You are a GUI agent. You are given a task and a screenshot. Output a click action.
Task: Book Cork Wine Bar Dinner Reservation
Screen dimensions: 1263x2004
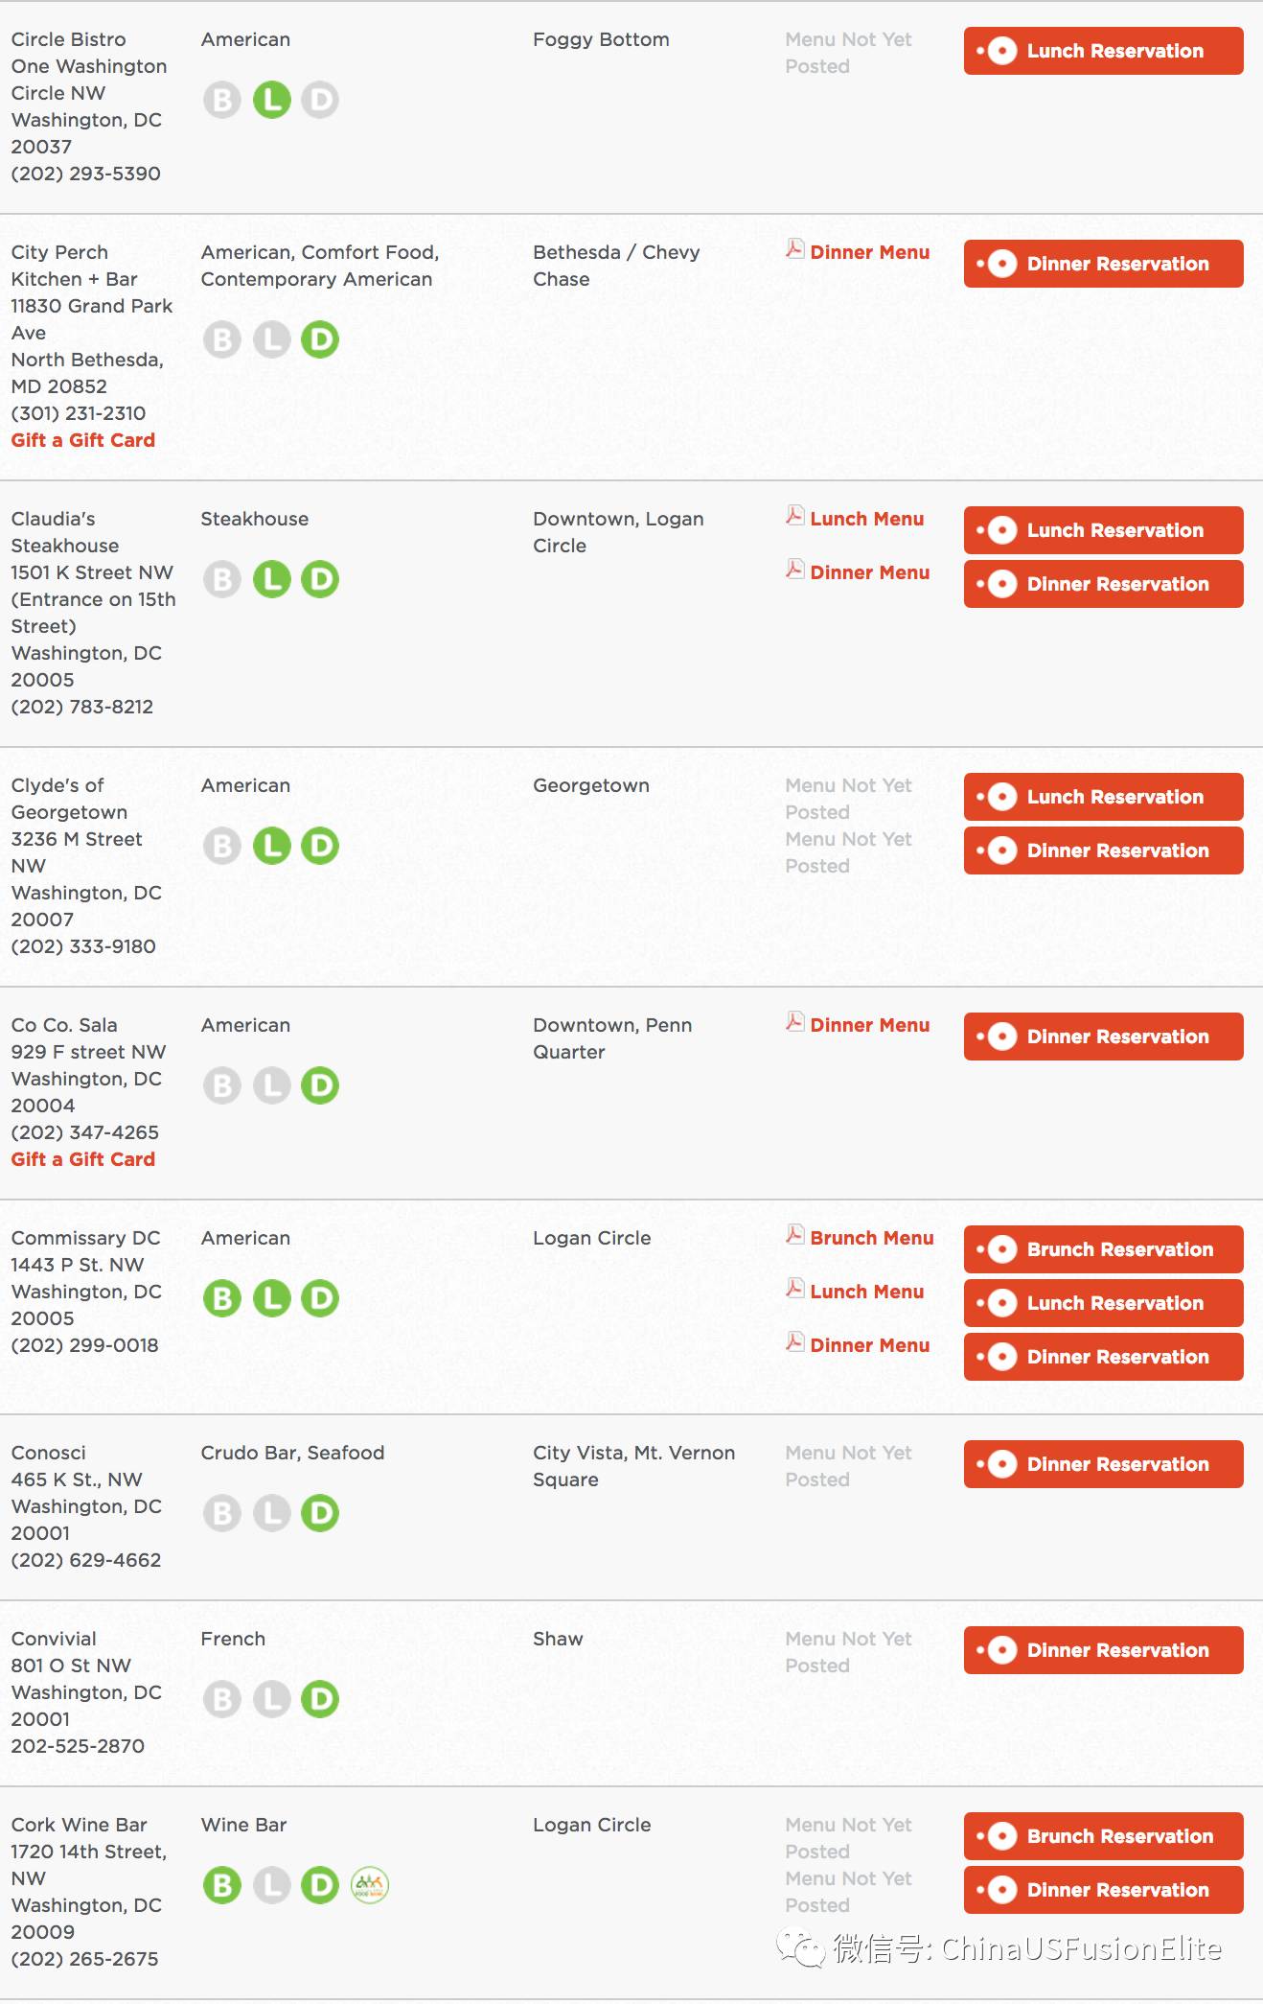pos(1103,1890)
